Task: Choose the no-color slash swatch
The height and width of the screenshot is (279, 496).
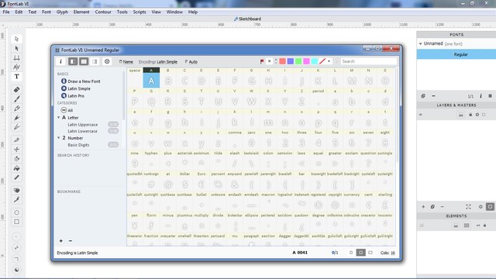Action: (x=322, y=61)
